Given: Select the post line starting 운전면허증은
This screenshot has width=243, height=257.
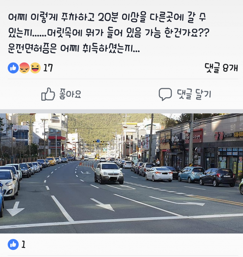Looking at the screenshot, I should [x=74, y=48].
